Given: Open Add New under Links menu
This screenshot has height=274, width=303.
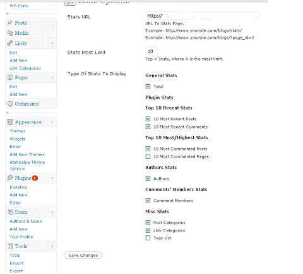Looking at the screenshot, I should (18, 60).
